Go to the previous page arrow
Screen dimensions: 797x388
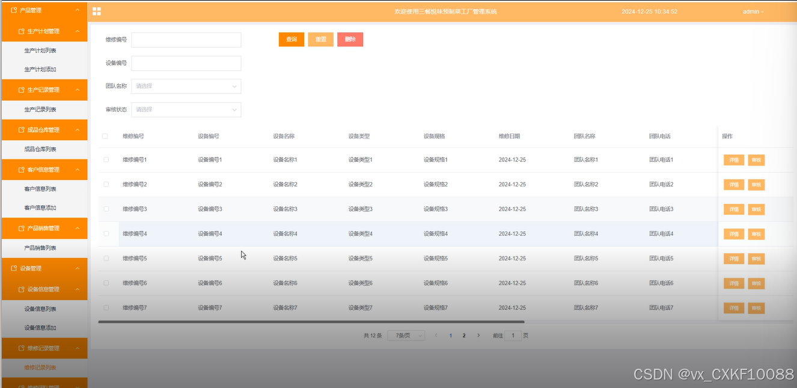[436, 335]
